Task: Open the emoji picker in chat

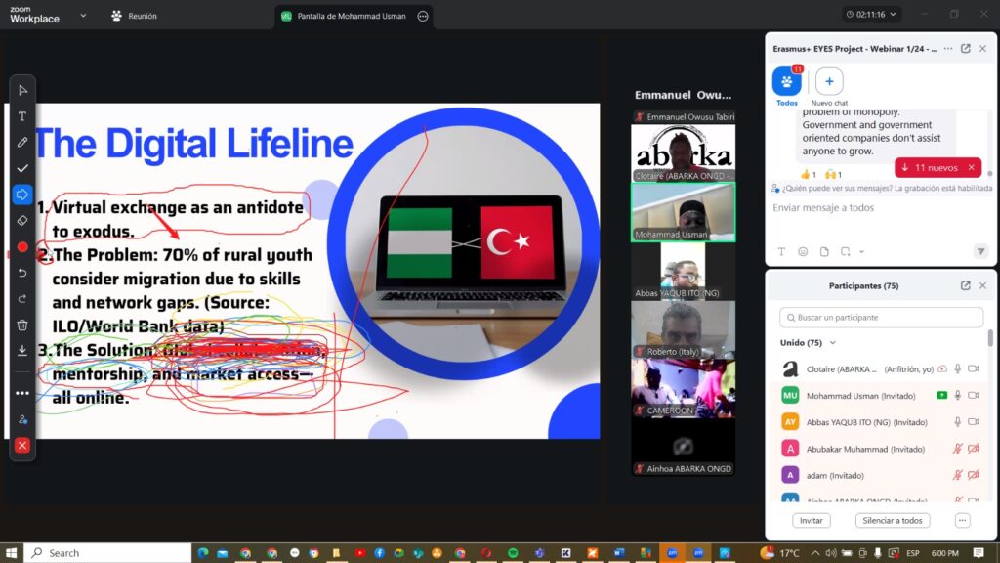Action: (803, 251)
